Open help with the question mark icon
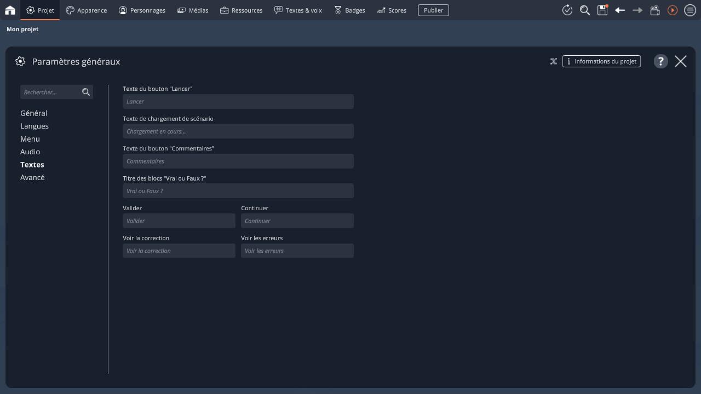This screenshot has height=394, width=701. 660,61
